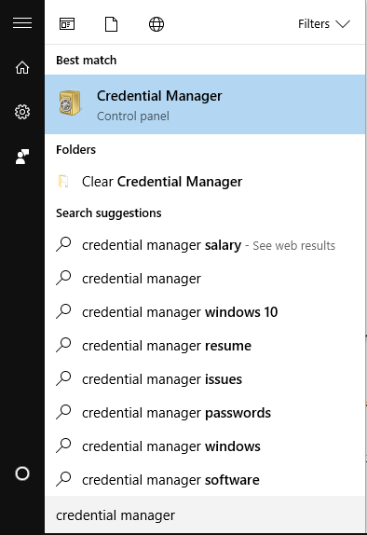367x535 pixels.
Task: Open Credential Manager control panel result
Action: click(205, 104)
